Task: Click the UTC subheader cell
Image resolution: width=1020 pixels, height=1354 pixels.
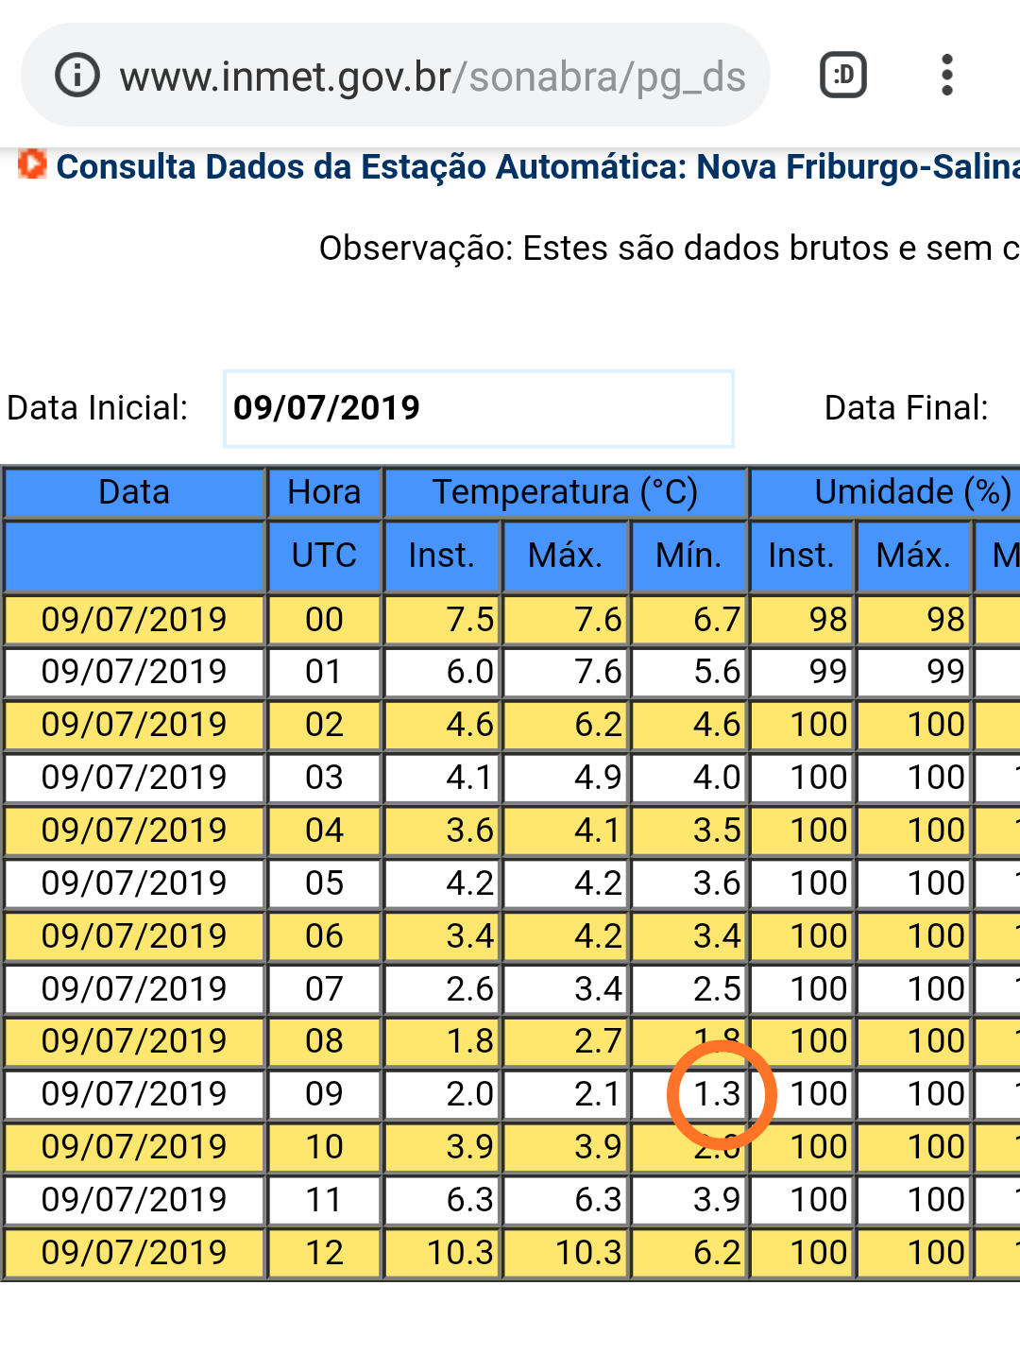Action: pyautogui.click(x=324, y=556)
